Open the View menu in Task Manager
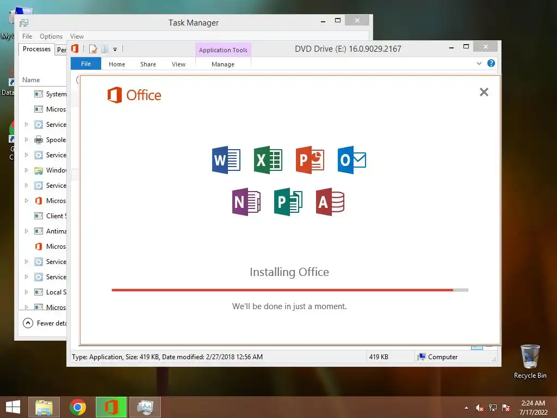The width and height of the screenshot is (557, 418). (x=77, y=36)
